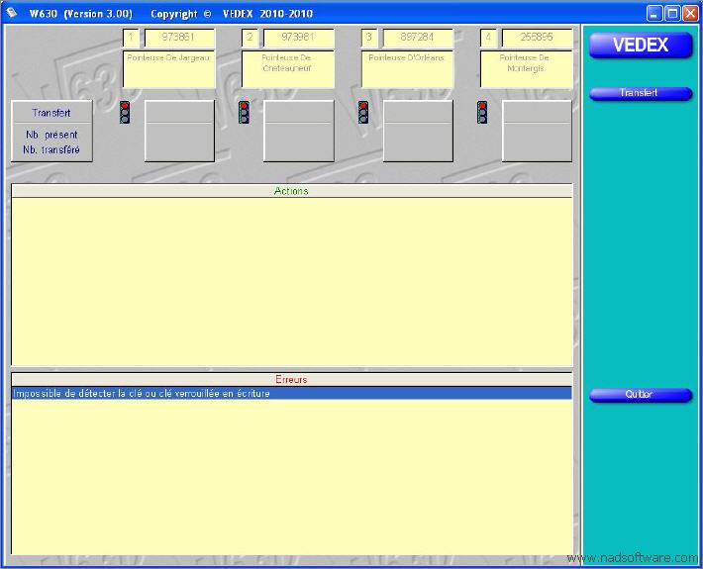
Task: Click the Erreurs list header
Action: point(292,380)
